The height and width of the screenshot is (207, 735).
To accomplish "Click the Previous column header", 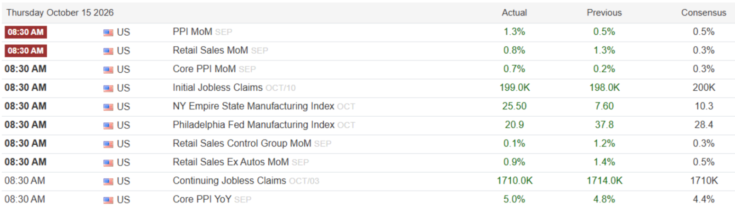I will coord(604,13).
